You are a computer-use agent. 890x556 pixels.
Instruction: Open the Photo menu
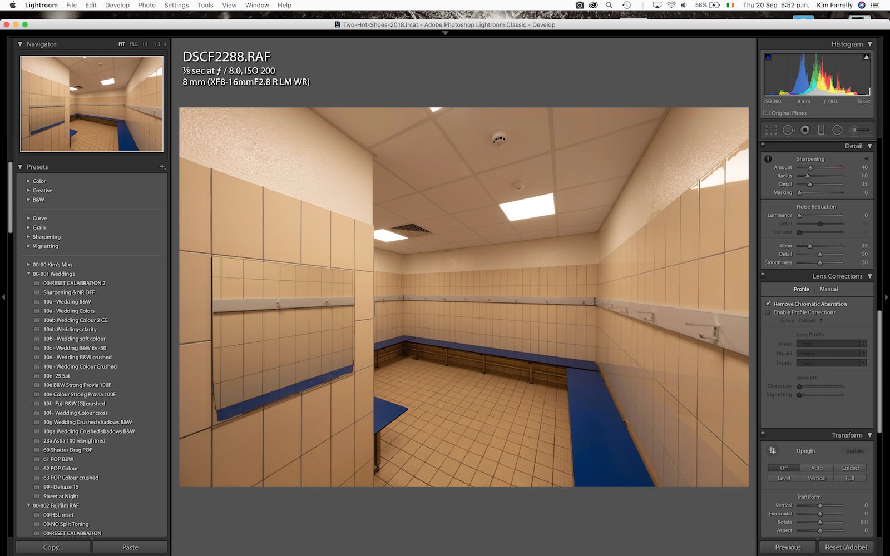click(147, 5)
